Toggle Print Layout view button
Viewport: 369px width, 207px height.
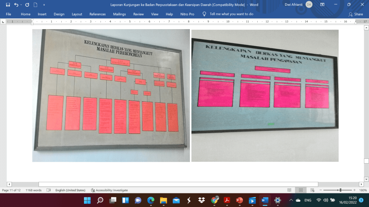301,190
